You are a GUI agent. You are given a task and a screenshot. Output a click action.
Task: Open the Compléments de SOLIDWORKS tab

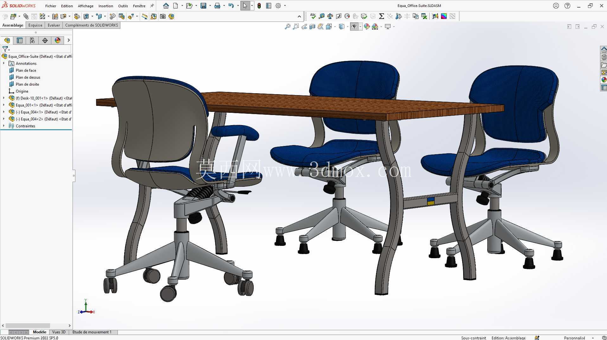[92, 25]
